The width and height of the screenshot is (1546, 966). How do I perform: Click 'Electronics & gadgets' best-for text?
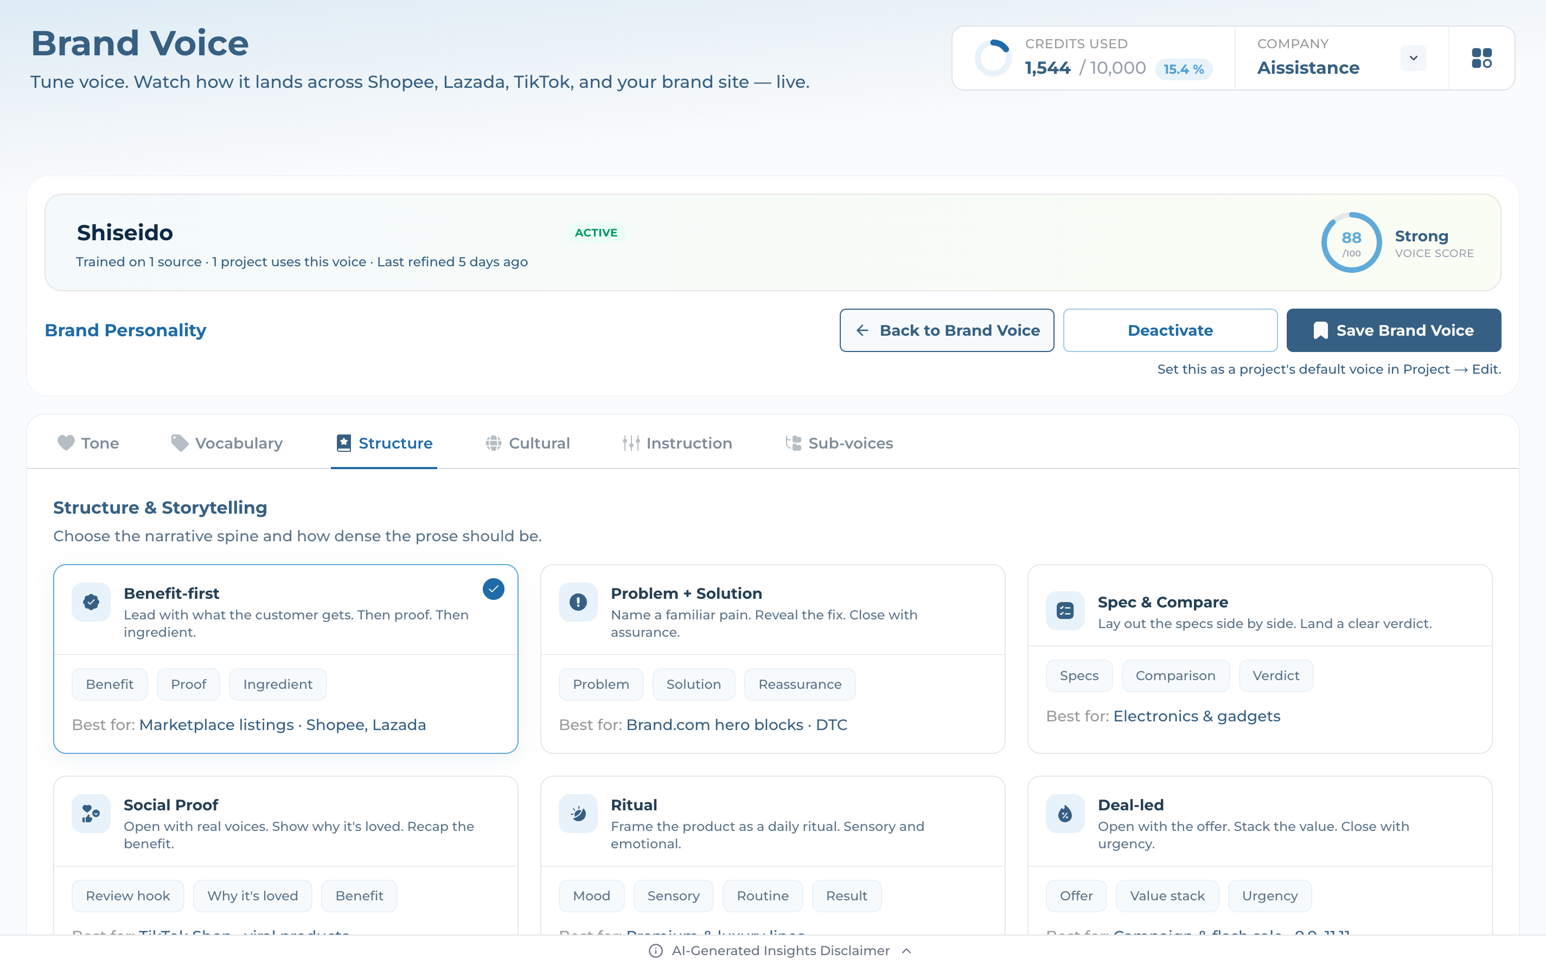[1197, 716]
